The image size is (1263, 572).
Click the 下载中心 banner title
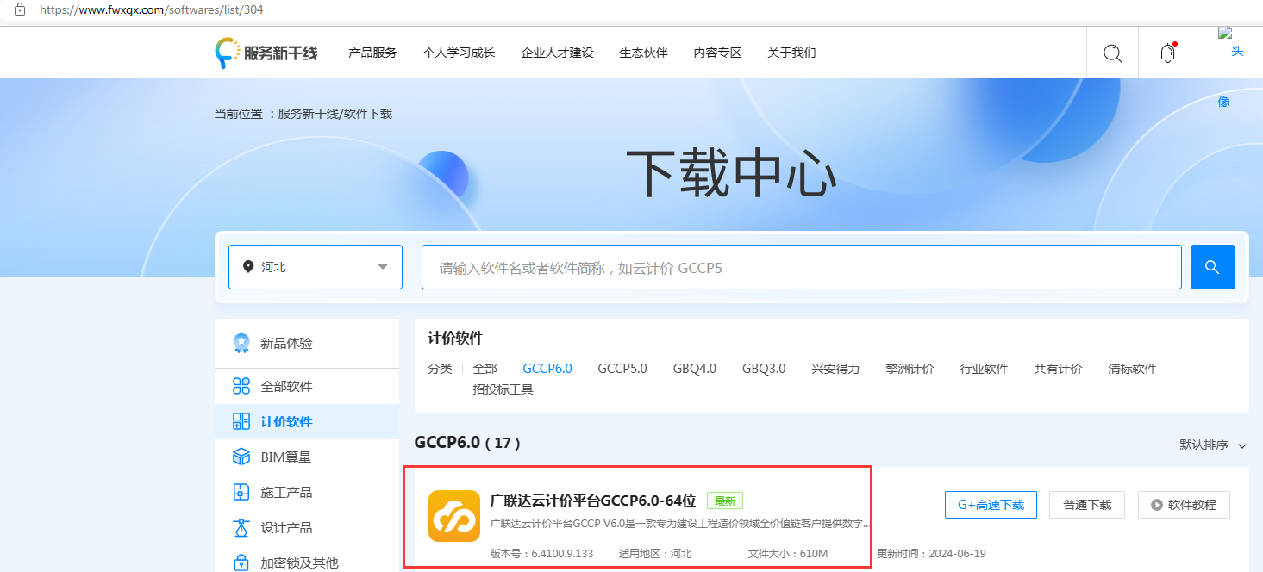(x=731, y=175)
